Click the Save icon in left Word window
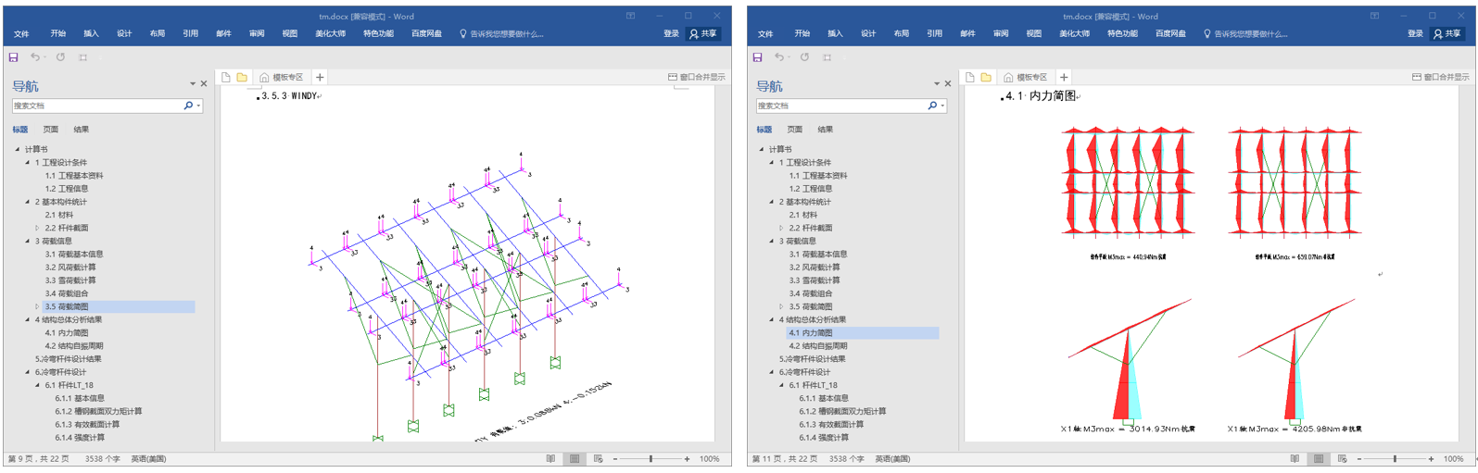The height and width of the screenshot is (473, 1478). [14, 57]
